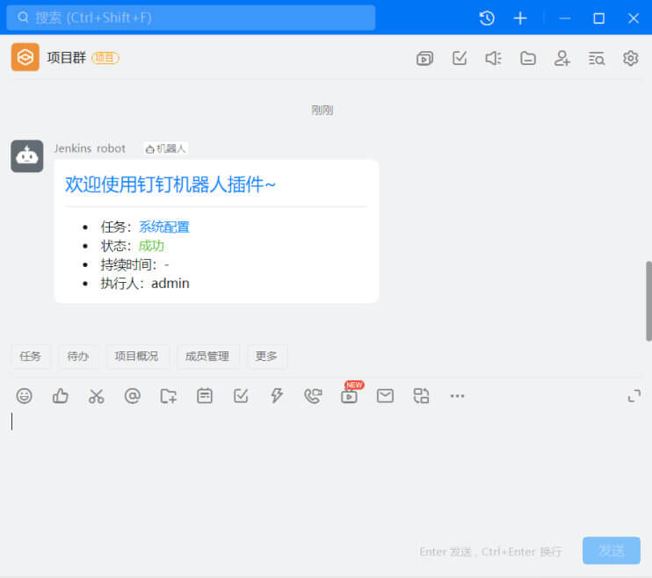
Task: Click into the message text input area
Action: coord(326,470)
